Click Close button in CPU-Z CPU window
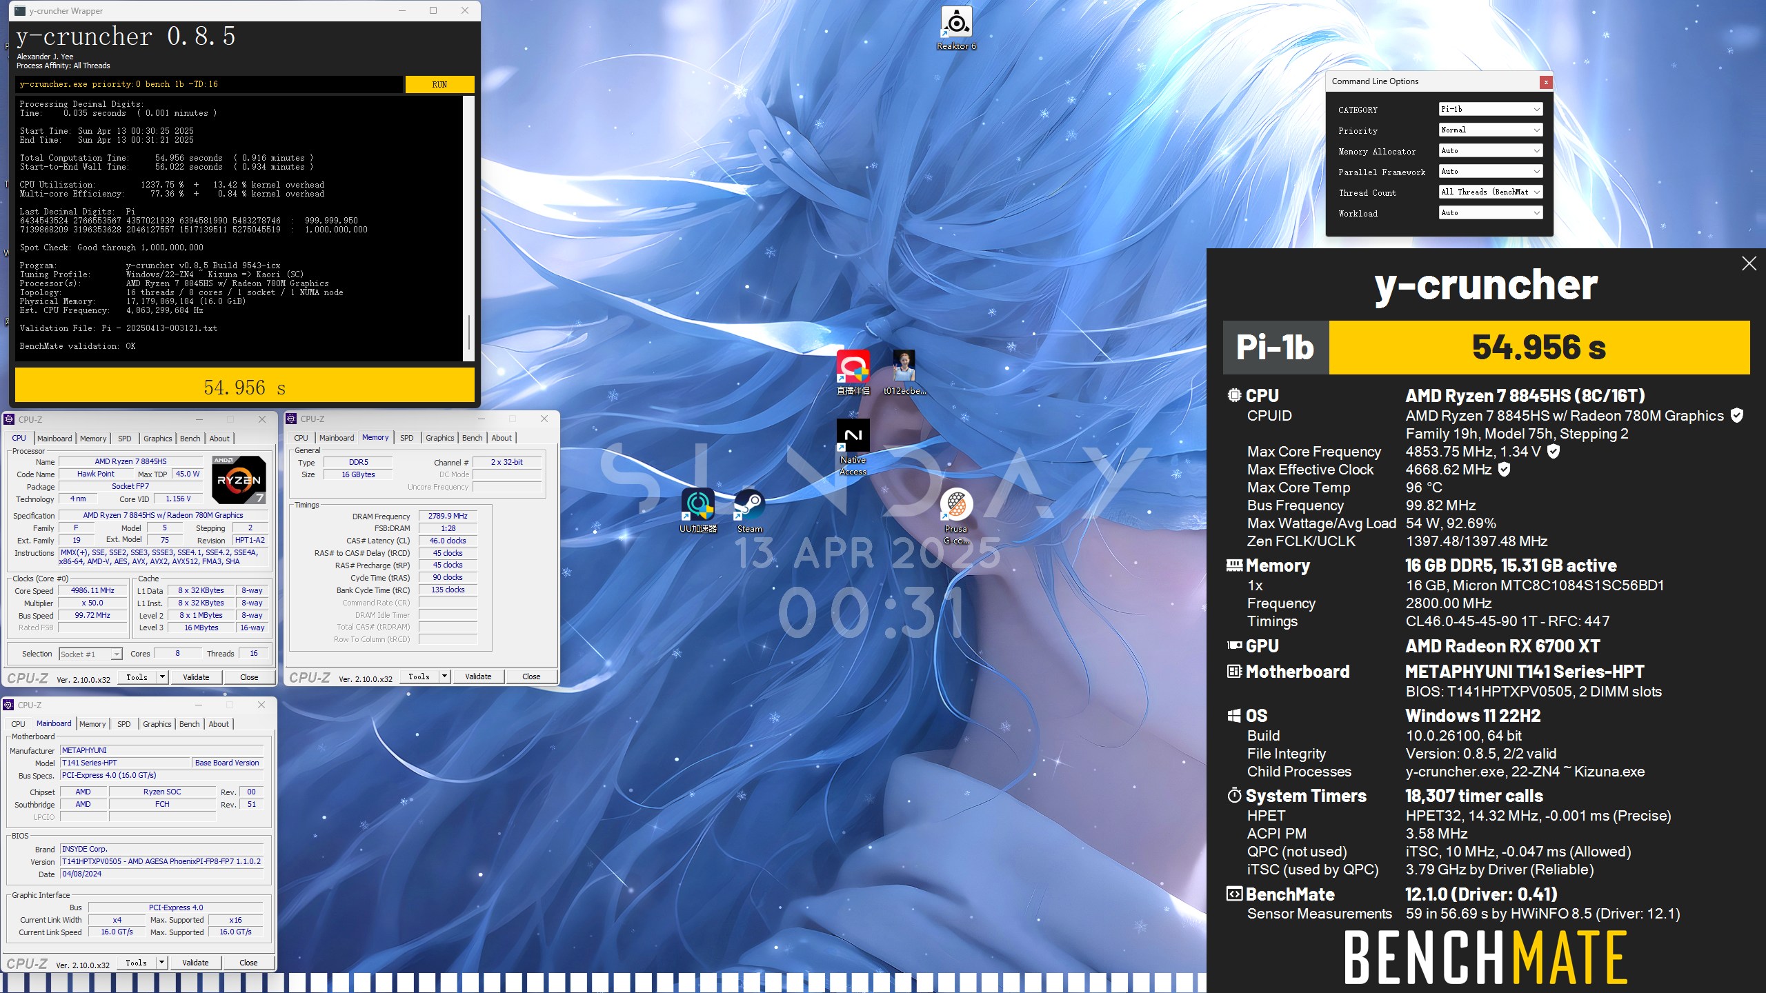Viewport: 1766px width, 993px height. tap(249, 677)
